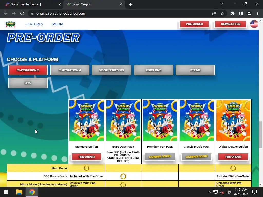Click the Premium Fun Pack cover art

coord(160,121)
